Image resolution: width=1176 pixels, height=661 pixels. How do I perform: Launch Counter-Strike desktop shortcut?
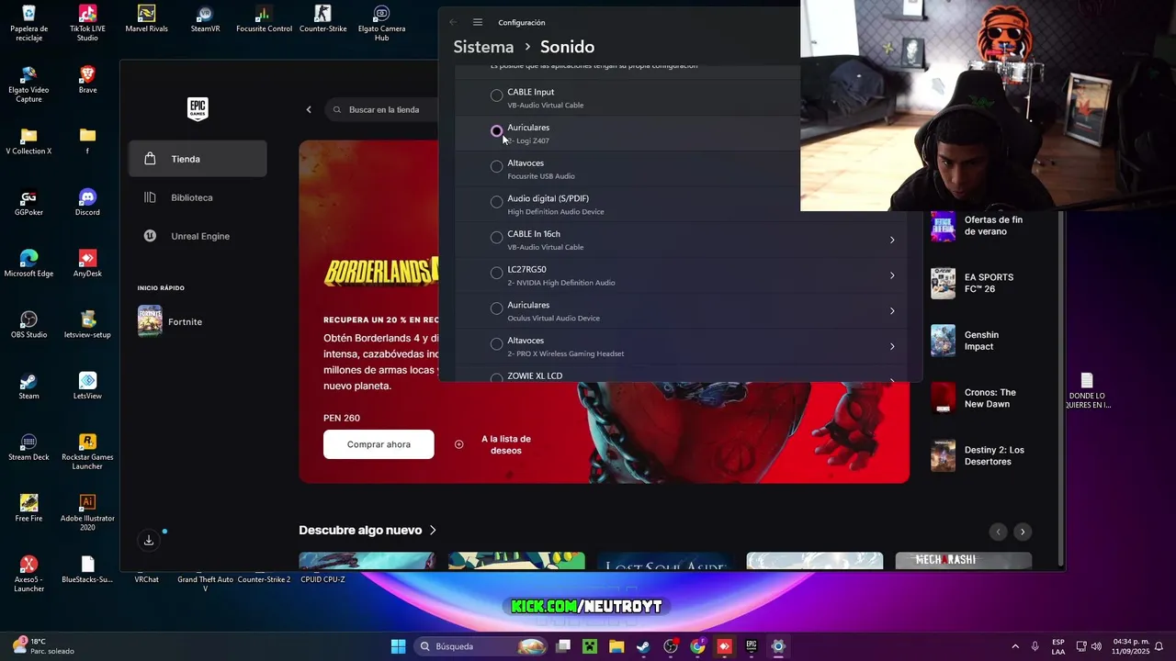tap(322, 19)
